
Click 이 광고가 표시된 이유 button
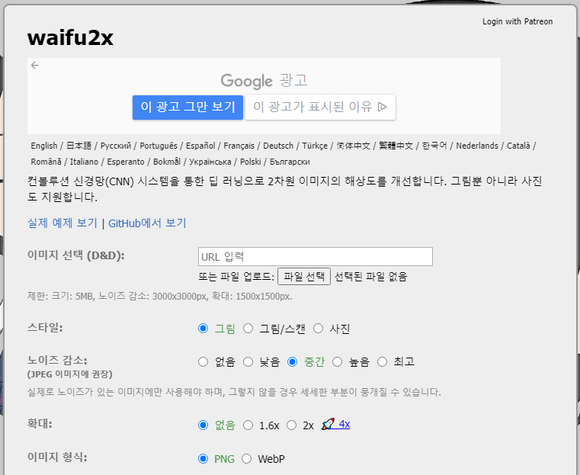[320, 108]
